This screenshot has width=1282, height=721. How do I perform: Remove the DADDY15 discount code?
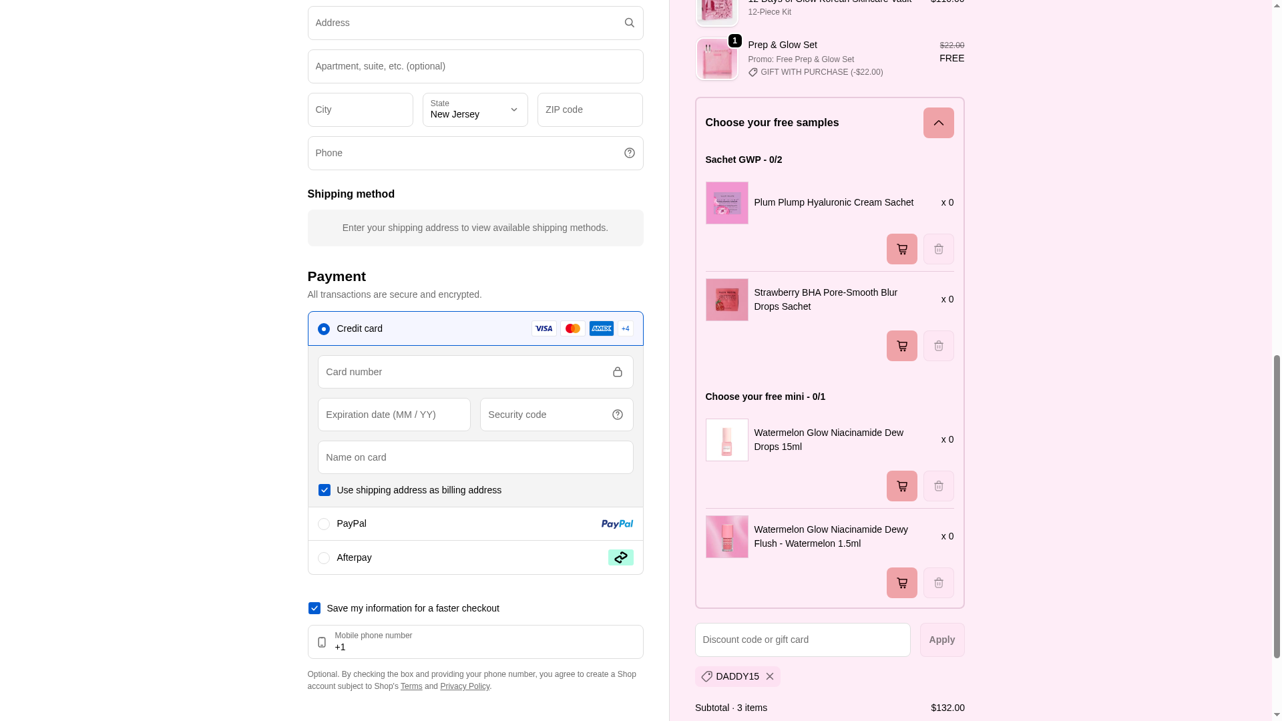point(770,676)
